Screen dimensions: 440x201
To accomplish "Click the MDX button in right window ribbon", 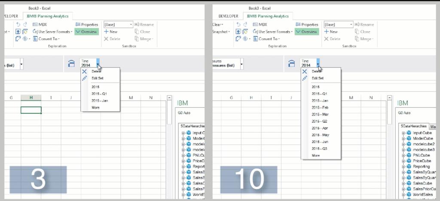I will tap(260, 24).
